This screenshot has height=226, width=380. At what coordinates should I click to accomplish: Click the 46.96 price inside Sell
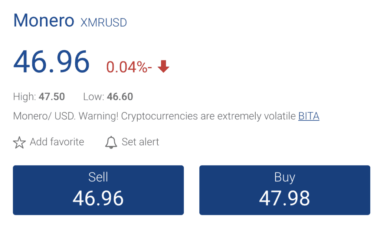[x=98, y=198]
